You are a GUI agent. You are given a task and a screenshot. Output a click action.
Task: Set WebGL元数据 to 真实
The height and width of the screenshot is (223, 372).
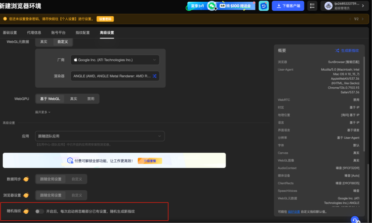44,42
